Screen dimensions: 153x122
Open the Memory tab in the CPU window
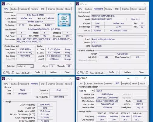[34, 9]
